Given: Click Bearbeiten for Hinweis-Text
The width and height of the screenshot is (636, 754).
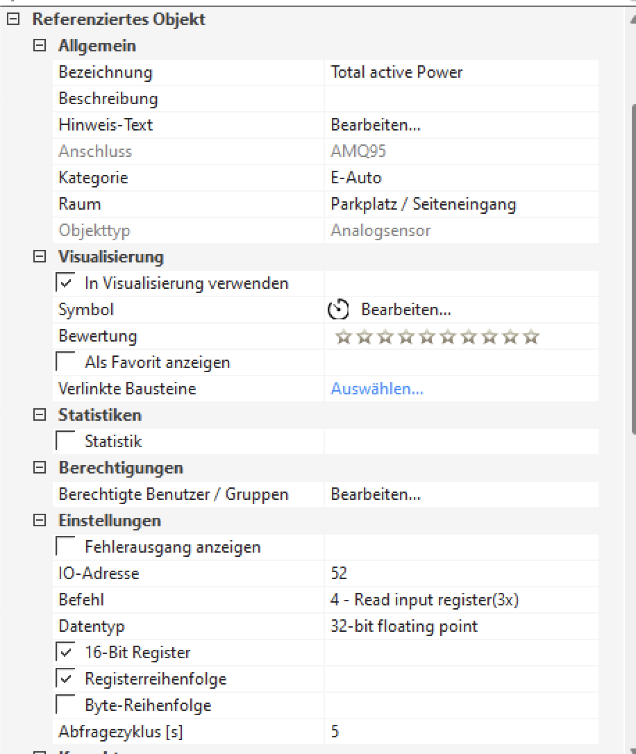Looking at the screenshot, I should 376,125.
